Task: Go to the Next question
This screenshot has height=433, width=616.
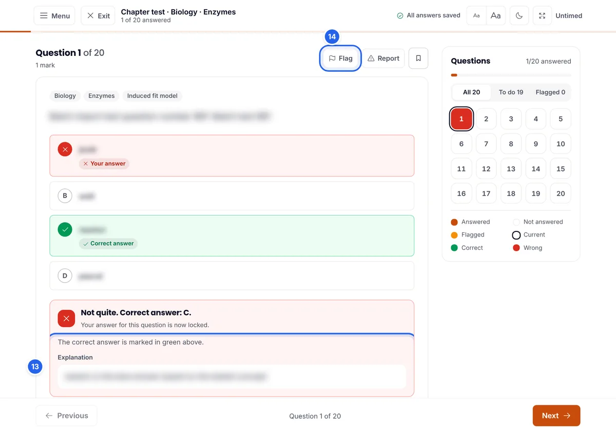Action: (556, 416)
